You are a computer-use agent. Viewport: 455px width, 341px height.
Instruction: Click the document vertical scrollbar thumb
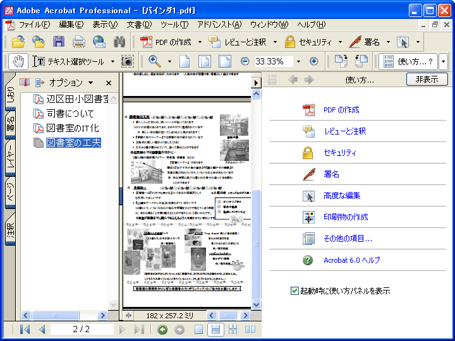pyautogui.click(x=256, y=244)
